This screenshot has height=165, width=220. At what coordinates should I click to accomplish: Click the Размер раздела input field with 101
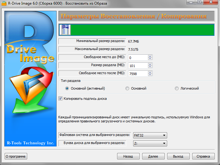tap(138, 66)
